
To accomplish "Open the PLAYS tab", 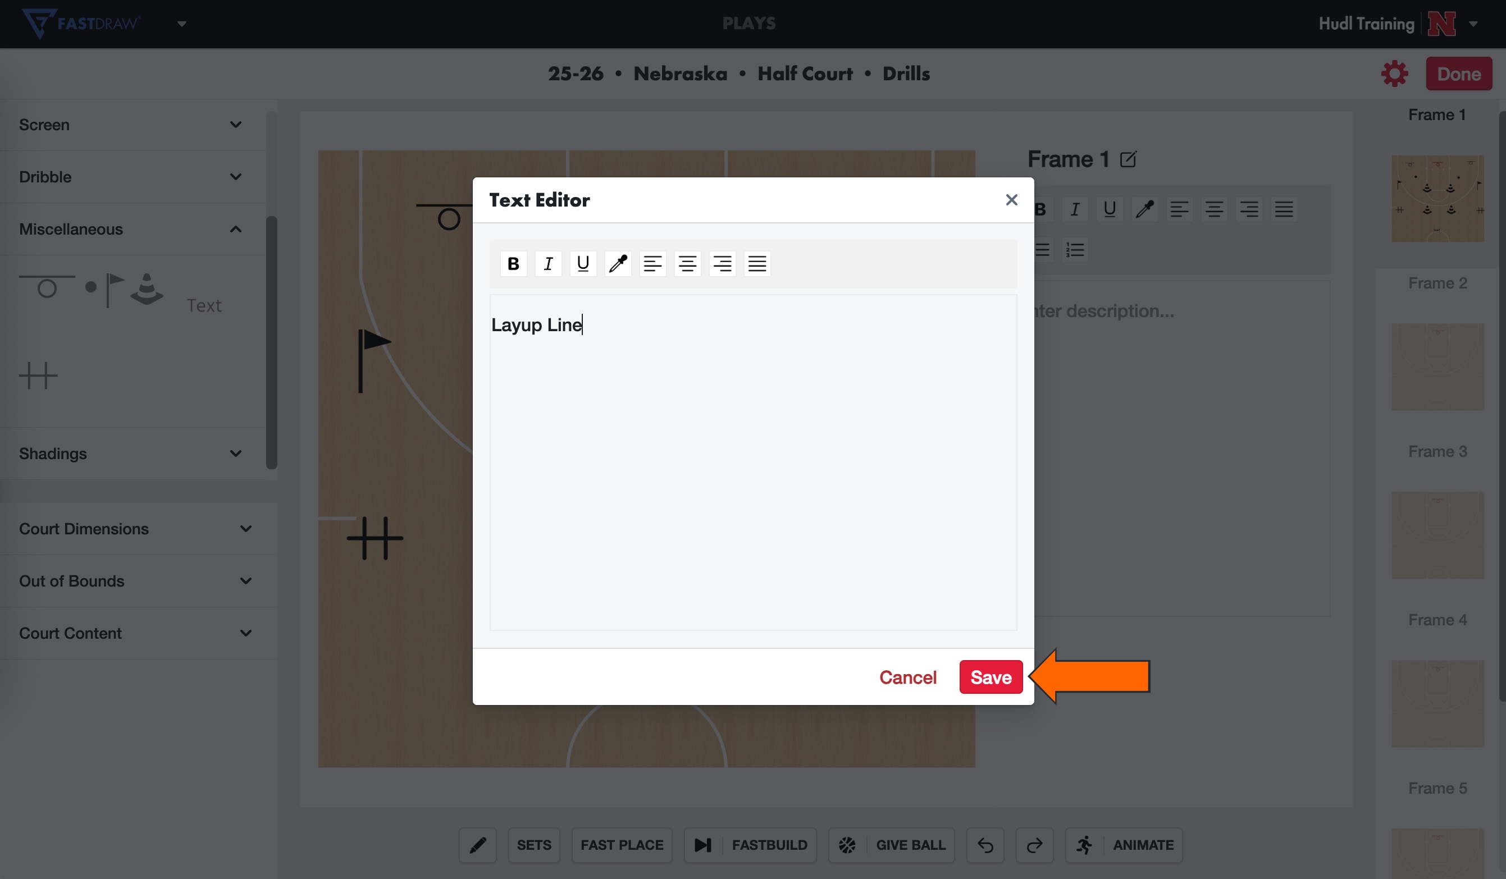I will coord(749,22).
